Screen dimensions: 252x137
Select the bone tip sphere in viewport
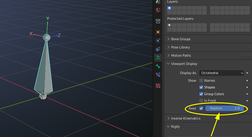click(47, 37)
